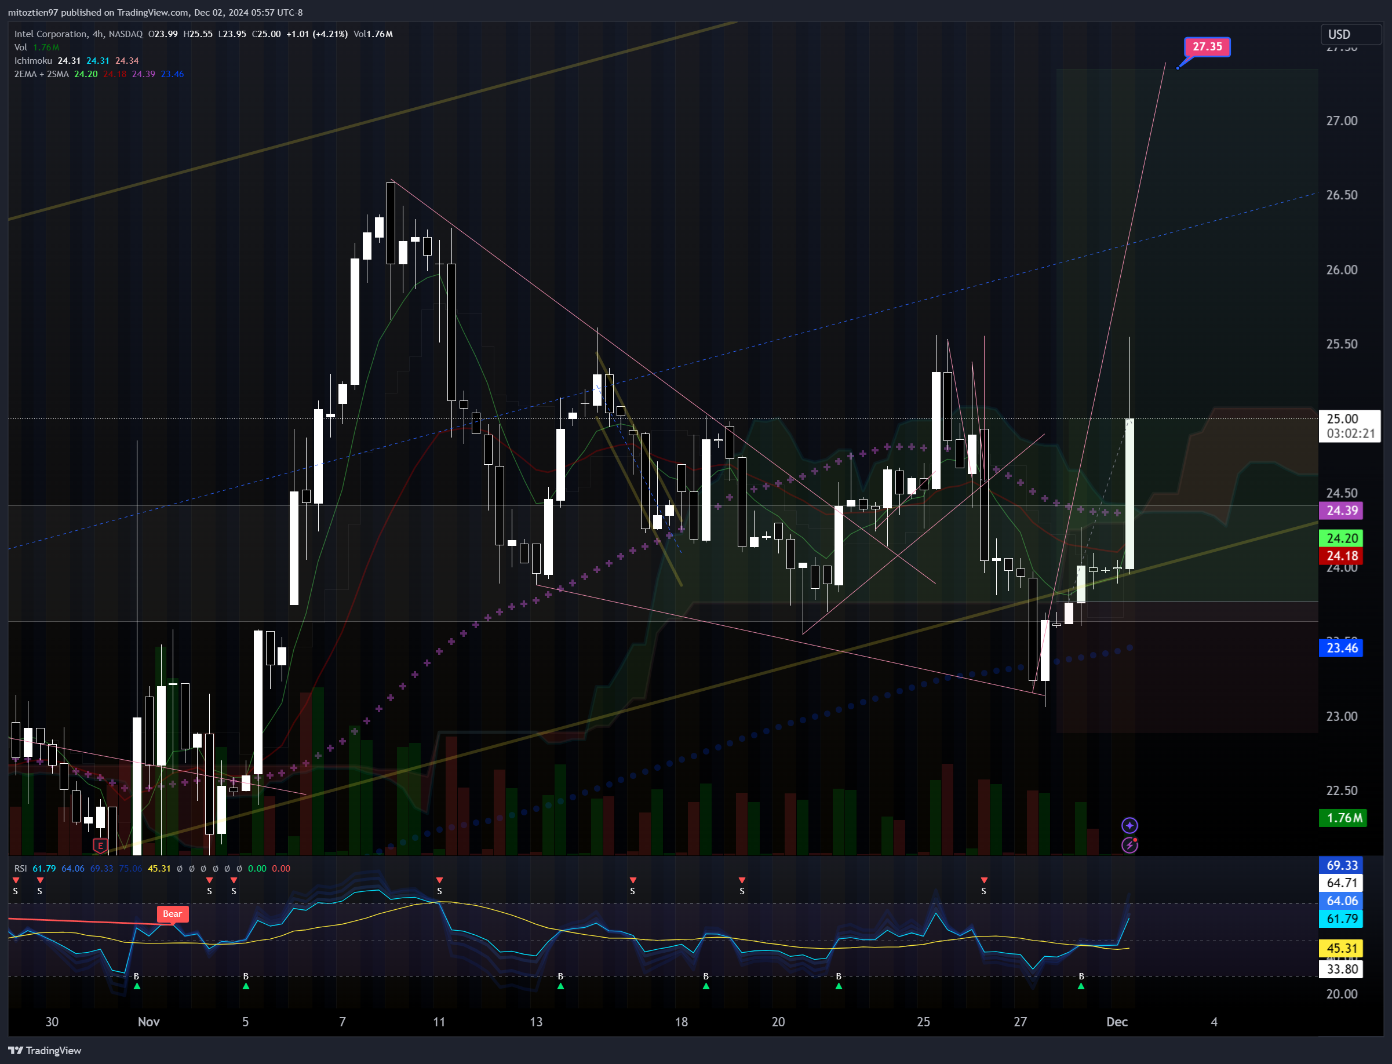1392x1064 pixels.
Task: Click the 4 date on time axis
Action: point(1214,1022)
